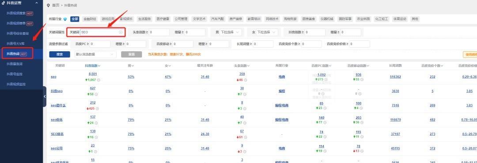Sort by the 男 column header
The image size is (477, 163).
131,65
